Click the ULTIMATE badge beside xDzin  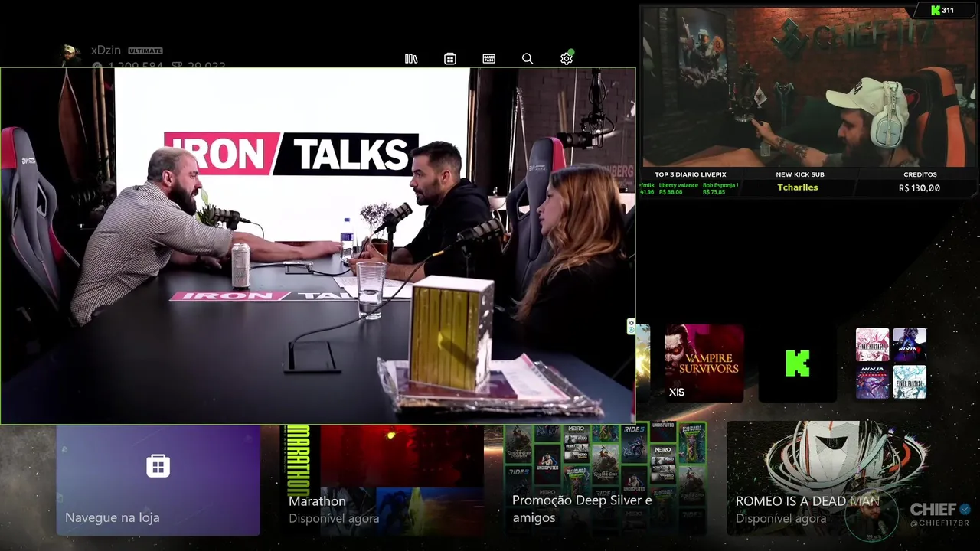pos(145,51)
